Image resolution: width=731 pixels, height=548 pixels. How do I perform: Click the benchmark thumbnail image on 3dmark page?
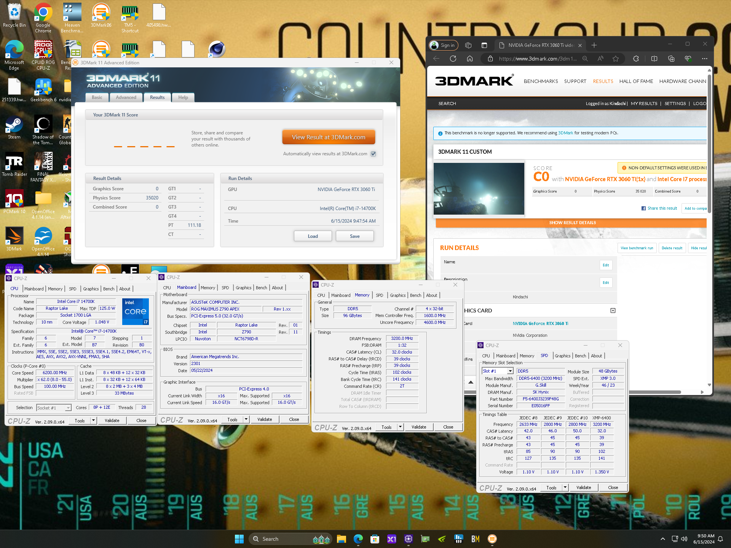pyautogui.click(x=479, y=189)
